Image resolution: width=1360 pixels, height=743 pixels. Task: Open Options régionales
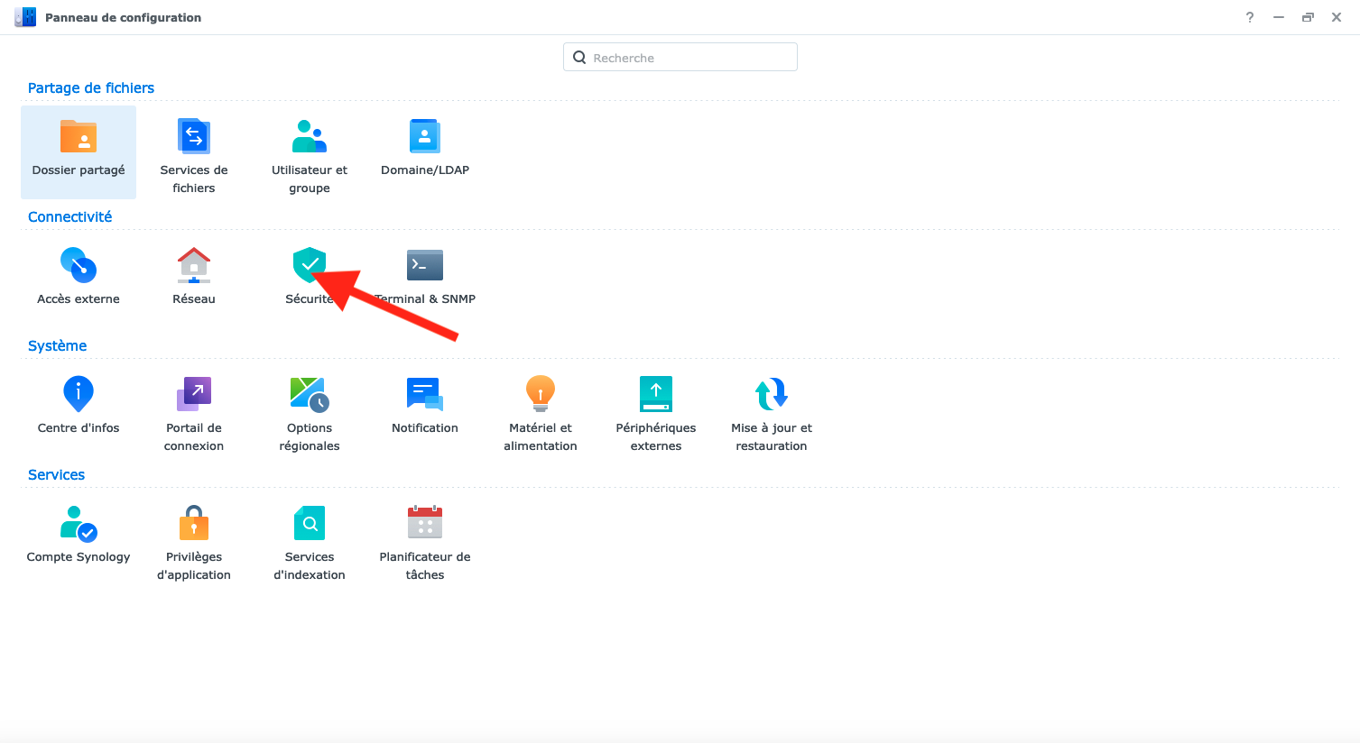pyautogui.click(x=310, y=395)
